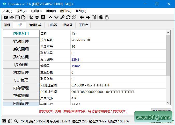Screen dimensions: 175x125
Task: Click the magnifier search icon in status bar
Action: tap(16, 121)
